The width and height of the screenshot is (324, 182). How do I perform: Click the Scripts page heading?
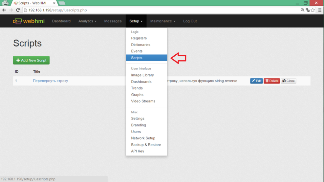pos(28,43)
